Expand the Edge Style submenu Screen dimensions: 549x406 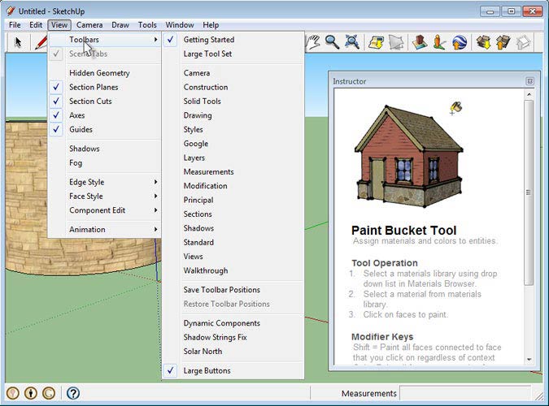(87, 182)
